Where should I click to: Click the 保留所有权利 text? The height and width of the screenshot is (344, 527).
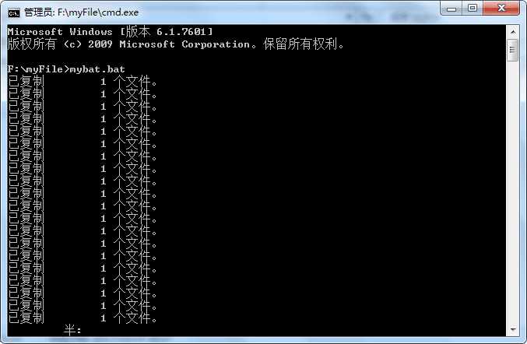[x=300, y=44]
